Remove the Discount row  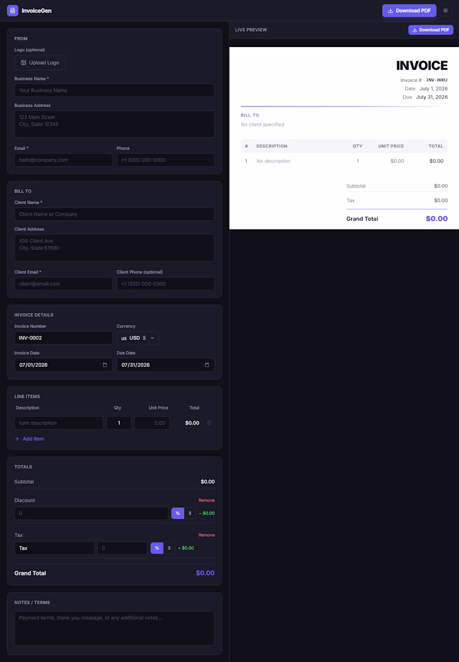(207, 500)
